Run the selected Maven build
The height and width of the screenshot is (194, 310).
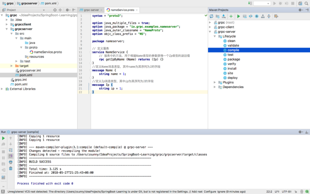(x=238, y=16)
